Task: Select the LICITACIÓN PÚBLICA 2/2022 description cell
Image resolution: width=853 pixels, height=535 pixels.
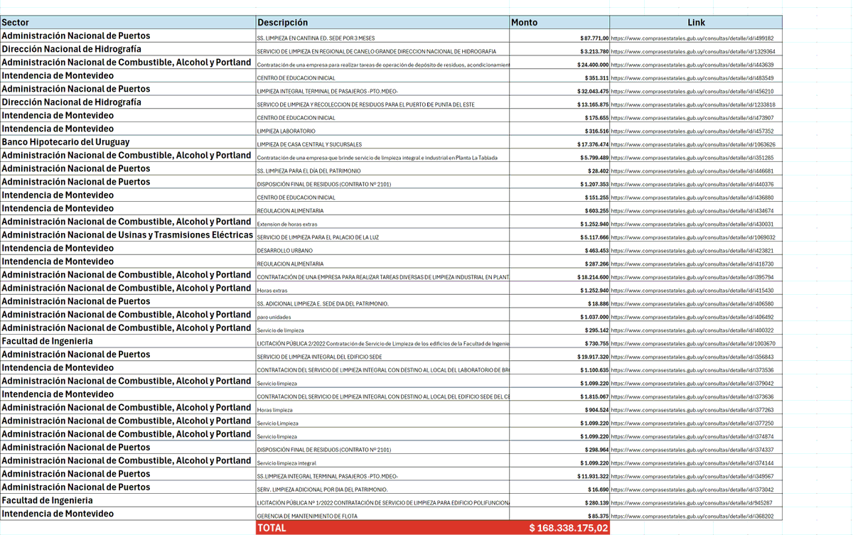Action: (x=383, y=342)
